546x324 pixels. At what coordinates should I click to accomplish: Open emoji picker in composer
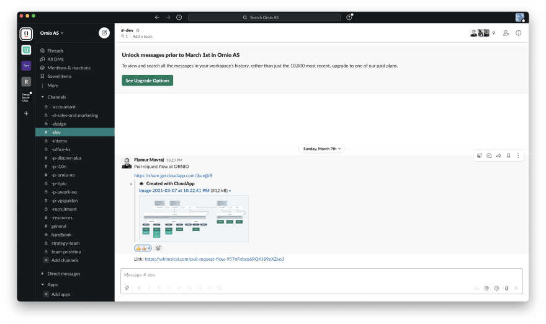(496, 288)
